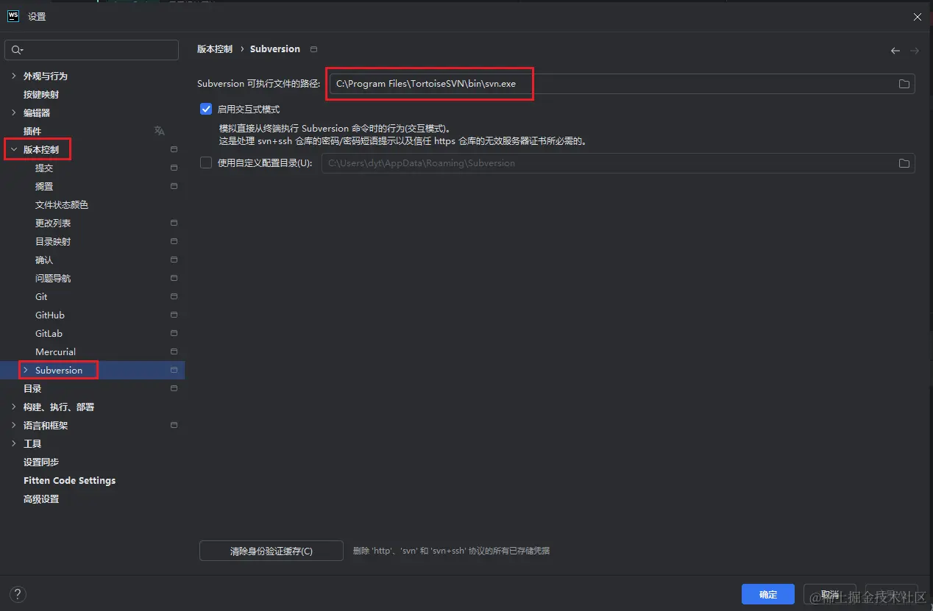Click the settings search field

pyautogui.click(x=92, y=50)
